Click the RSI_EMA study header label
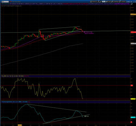Image resolution: width=136 pixels, height=126 pixels. 10,76
